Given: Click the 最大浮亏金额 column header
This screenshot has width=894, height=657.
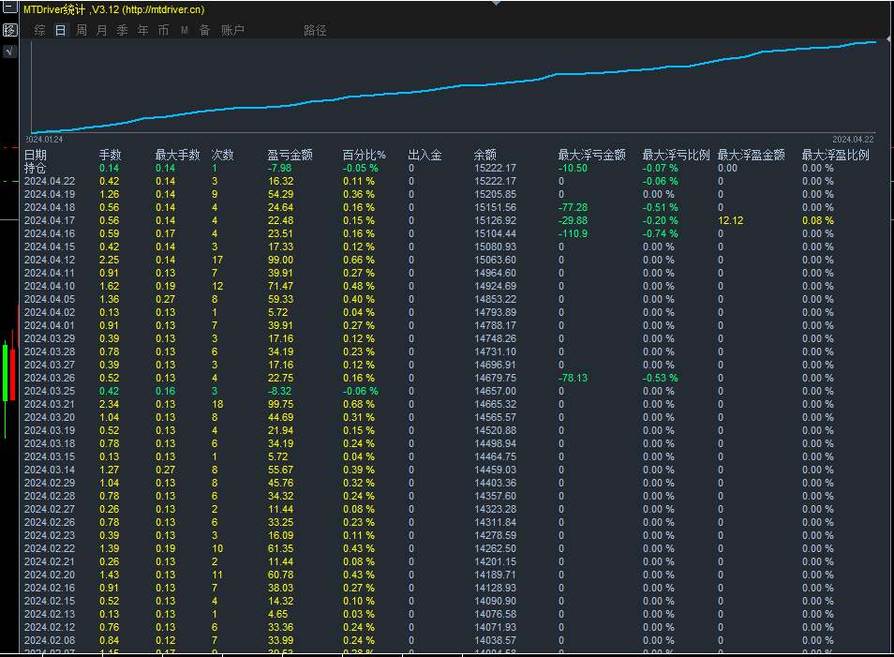Looking at the screenshot, I should tap(592, 156).
